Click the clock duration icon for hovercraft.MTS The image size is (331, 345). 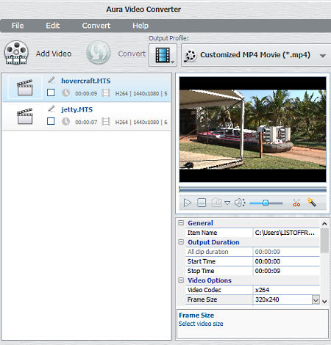[x=65, y=92]
